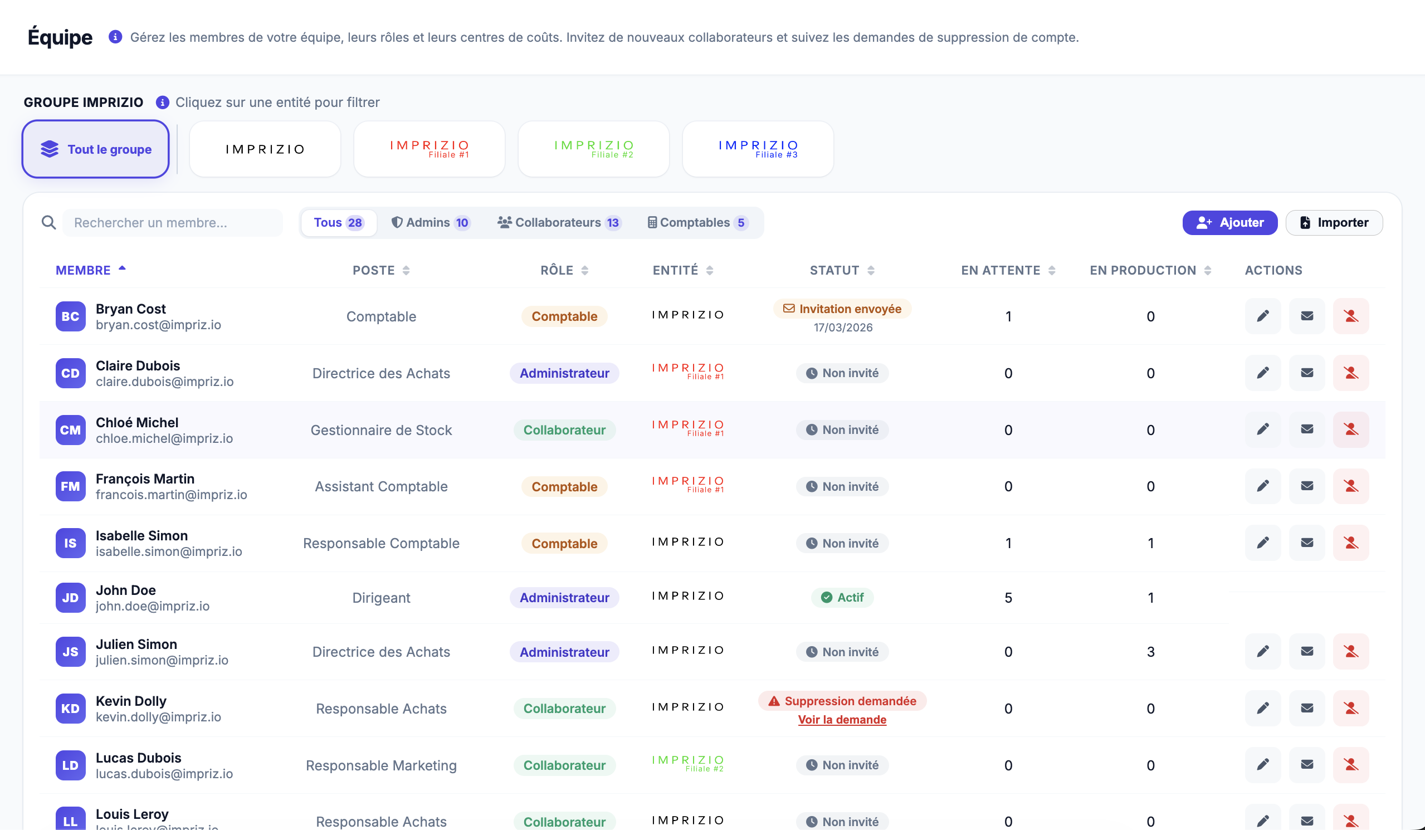Sort by En Production column
This screenshot has height=830, width=1425.
[1150, 270]
